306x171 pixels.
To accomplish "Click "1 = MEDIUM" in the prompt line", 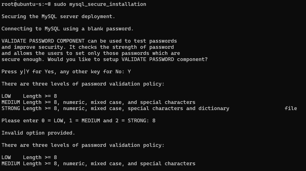I will pos(84,121).
